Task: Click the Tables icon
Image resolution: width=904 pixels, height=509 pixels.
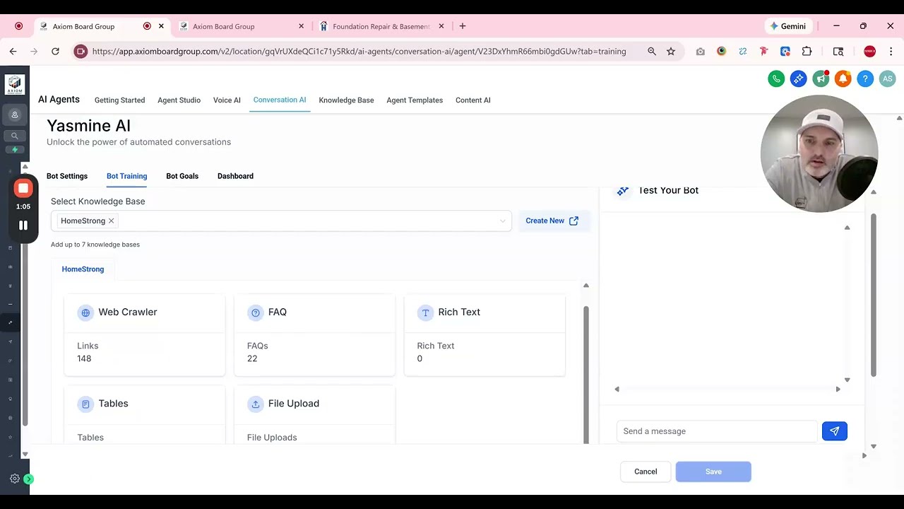Action: pyautogui.click(x=85, y=404)
